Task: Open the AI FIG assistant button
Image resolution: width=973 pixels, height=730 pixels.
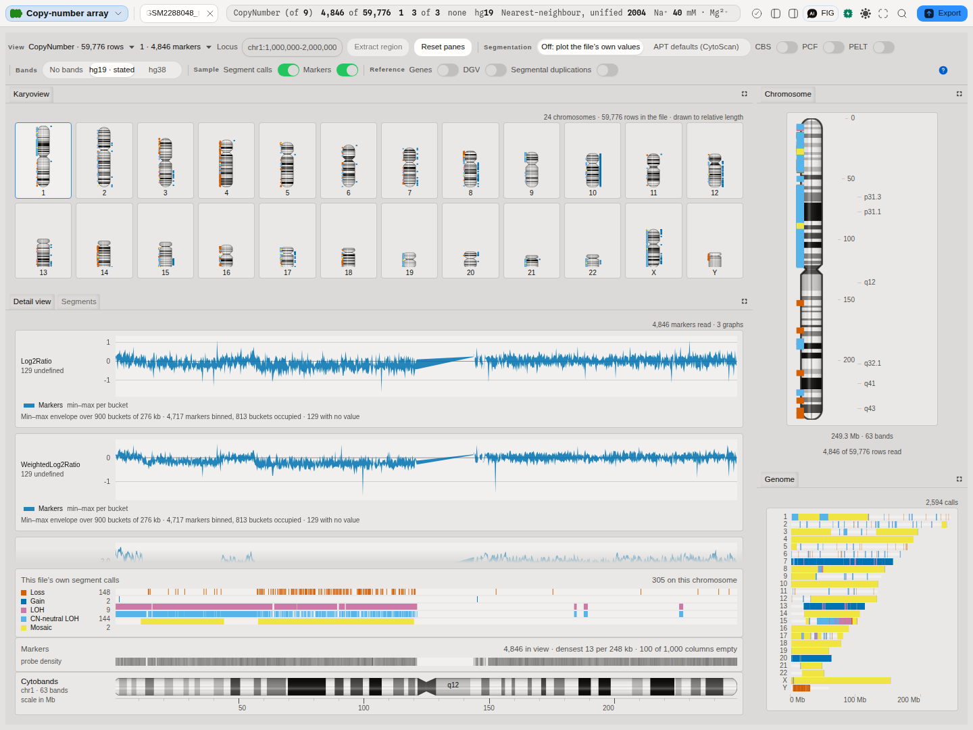Action: tap(821, 14)
